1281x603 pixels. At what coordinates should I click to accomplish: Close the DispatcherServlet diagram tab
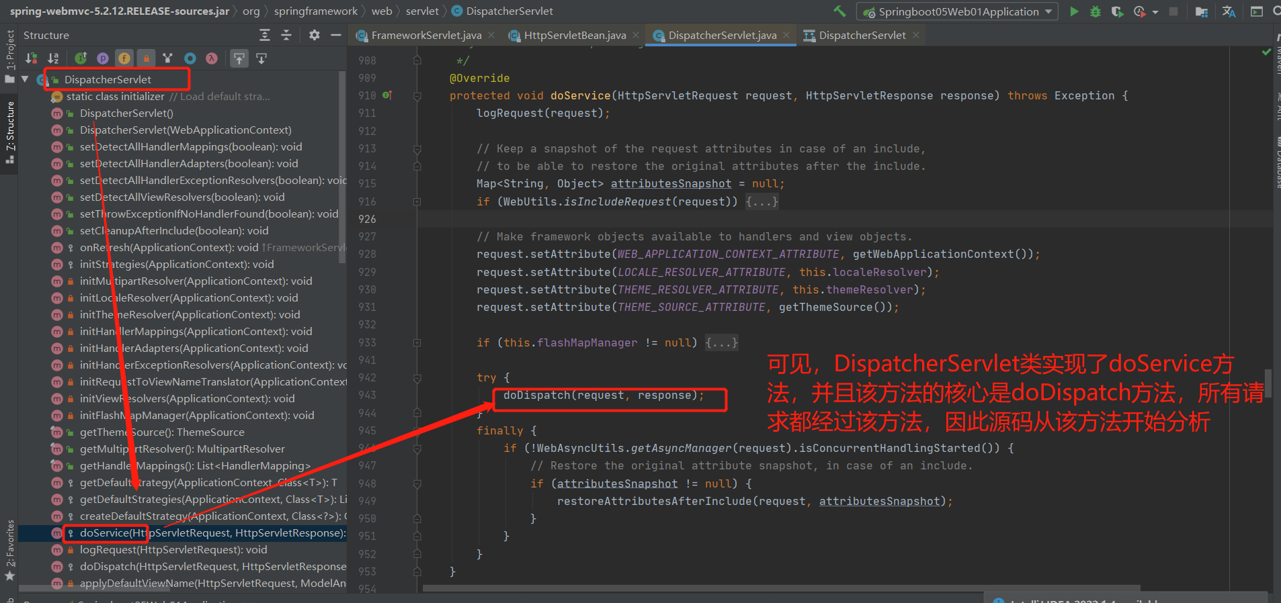[x=915, y=35]
